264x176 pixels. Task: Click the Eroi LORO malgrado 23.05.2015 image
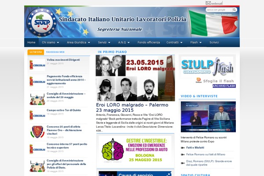pyautogui.click(x=135, y=78)
